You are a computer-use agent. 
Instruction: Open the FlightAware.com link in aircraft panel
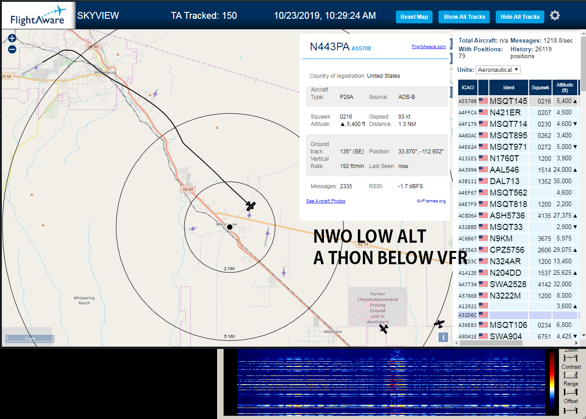pos(429,47)
